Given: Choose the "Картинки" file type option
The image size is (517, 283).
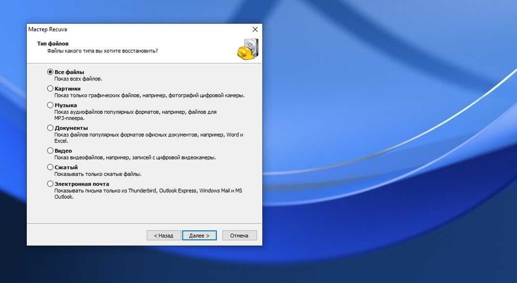Looking at the screenshot, I should [x=50, y=89].
